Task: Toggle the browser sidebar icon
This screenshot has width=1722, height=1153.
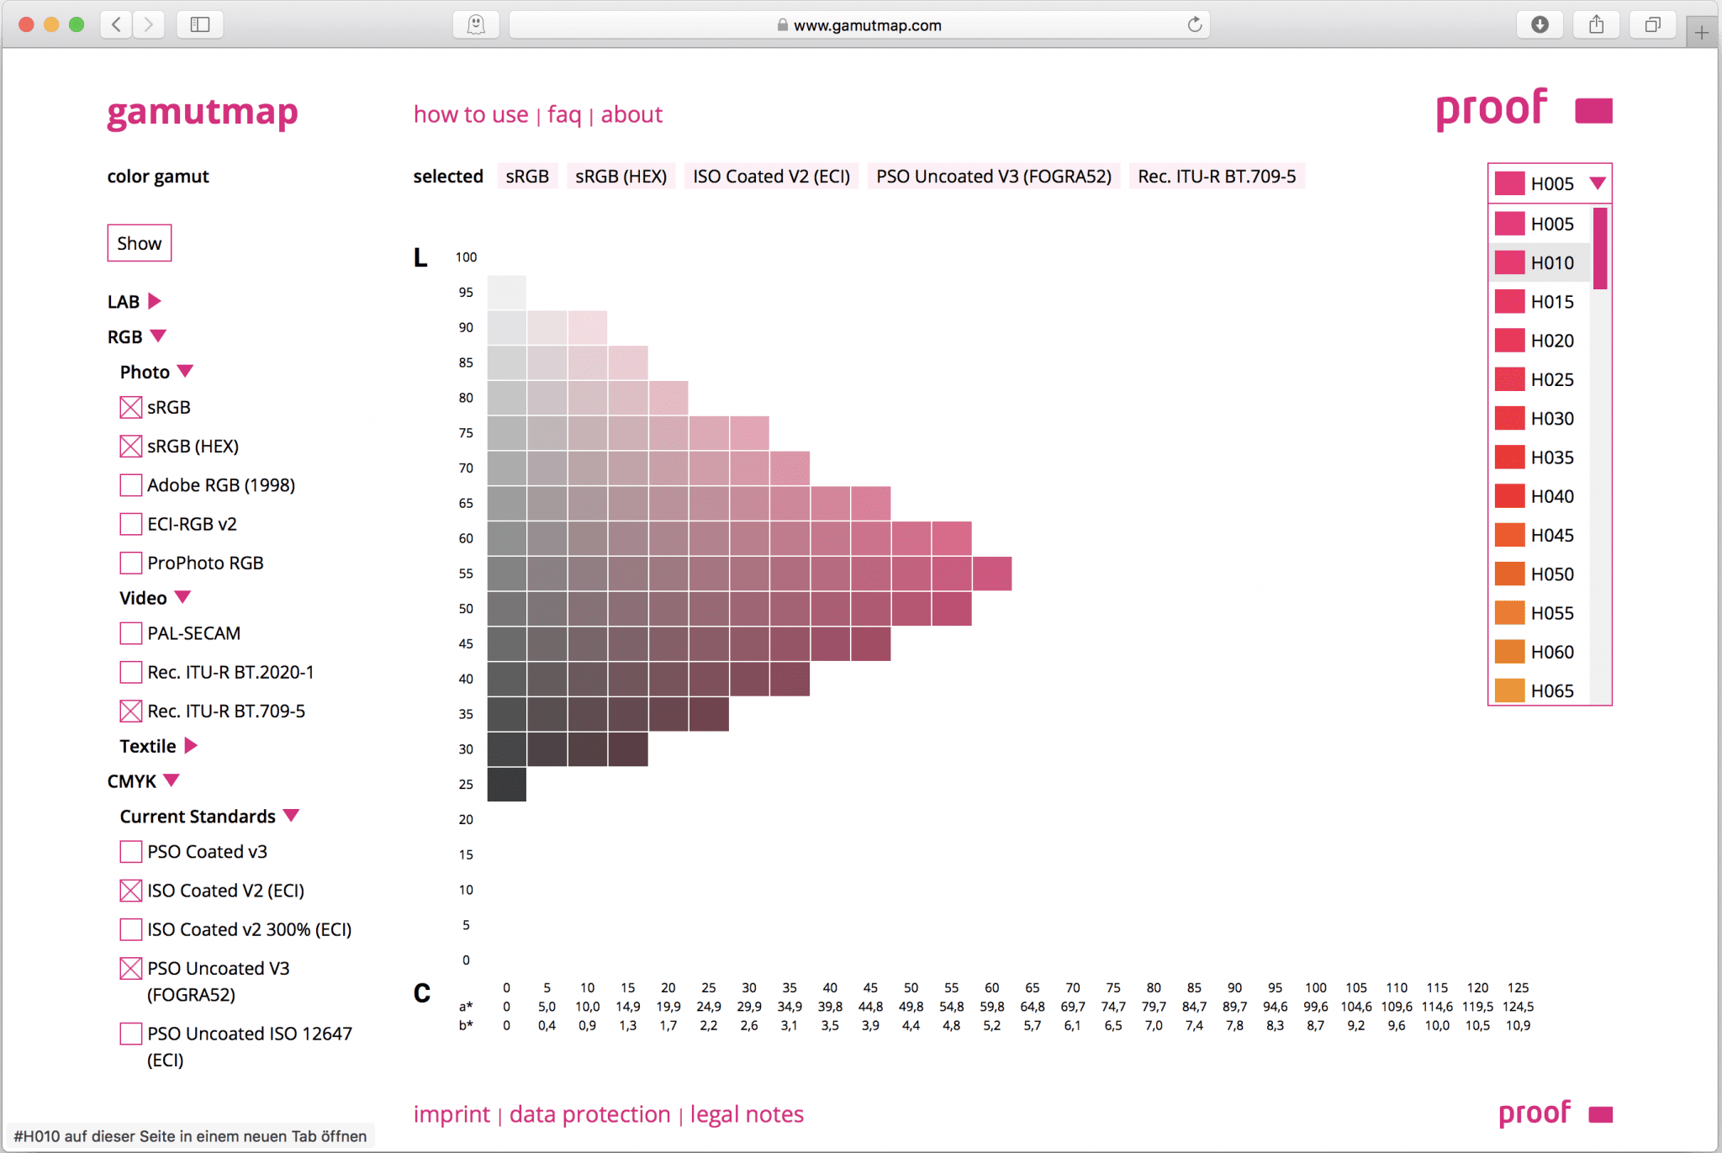Action: [x=199, y=24]
